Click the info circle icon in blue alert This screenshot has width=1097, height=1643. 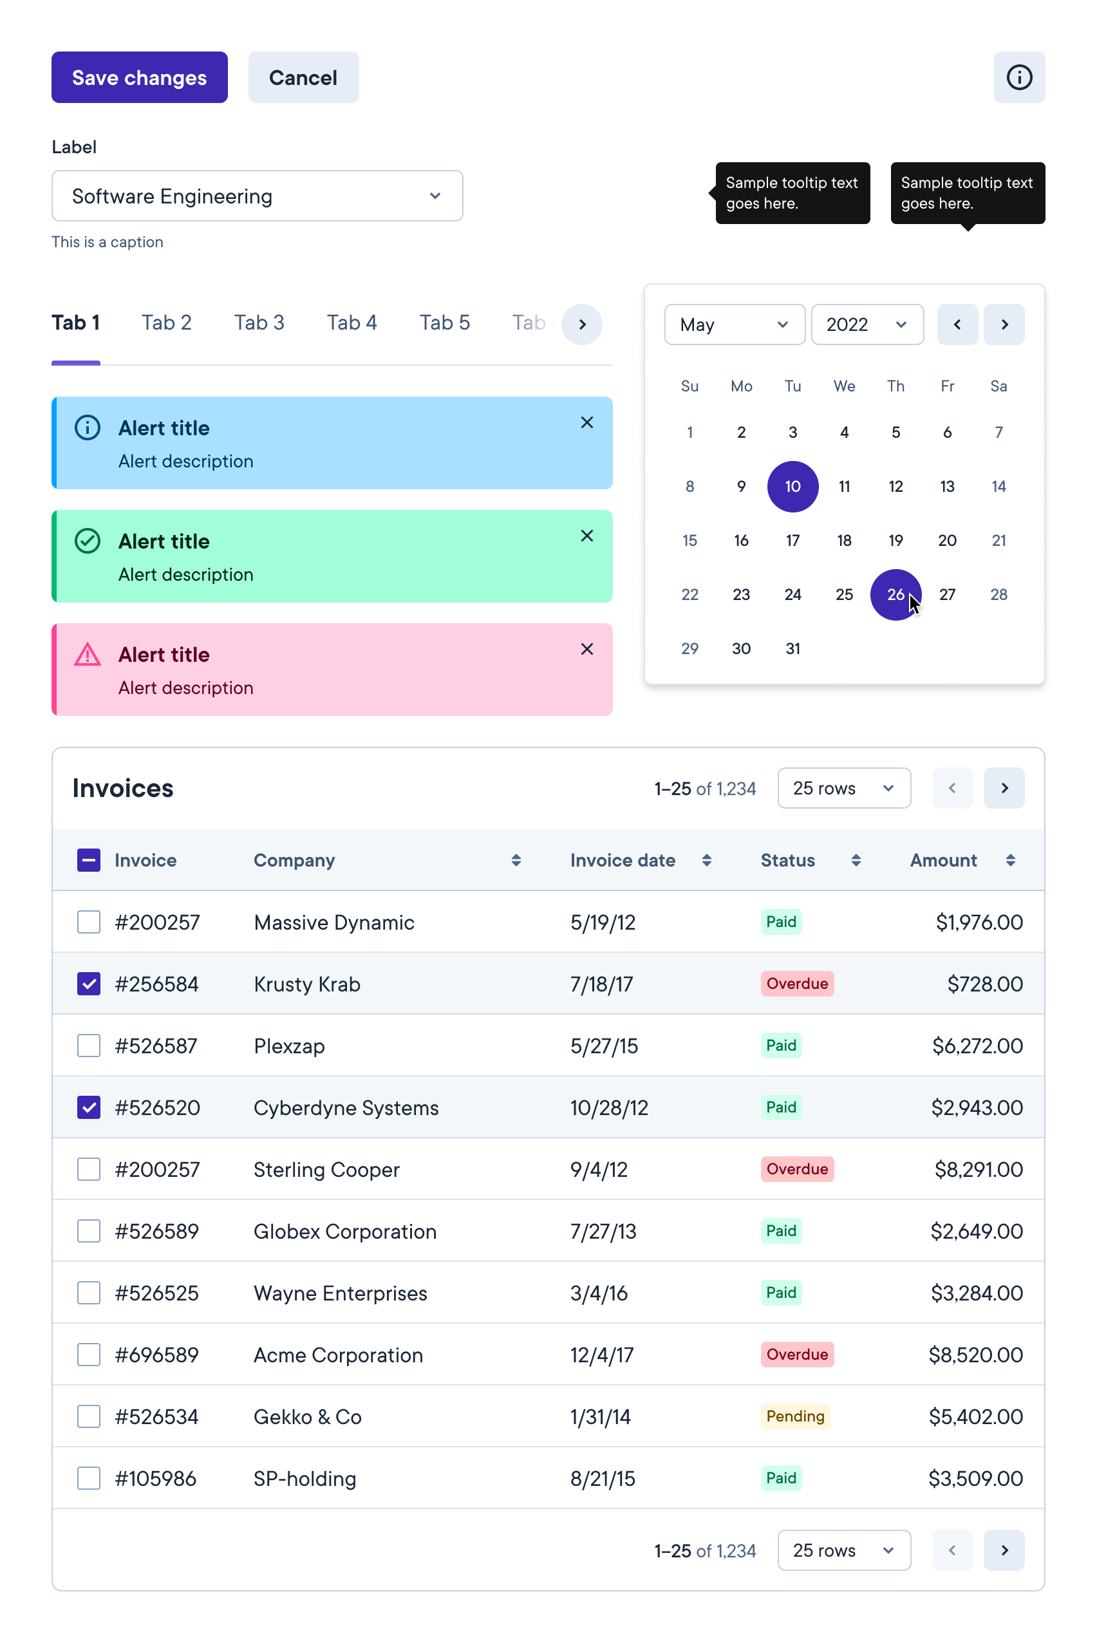coord(88,427)
